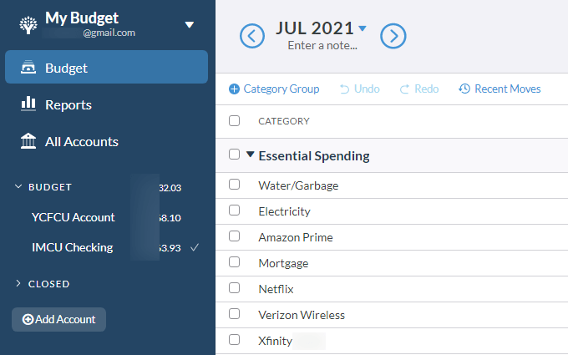This screenshot has width=568, height=355.
Task: Click the Budget envelope icon in sidebar
Action: click(x=28, y=68)
